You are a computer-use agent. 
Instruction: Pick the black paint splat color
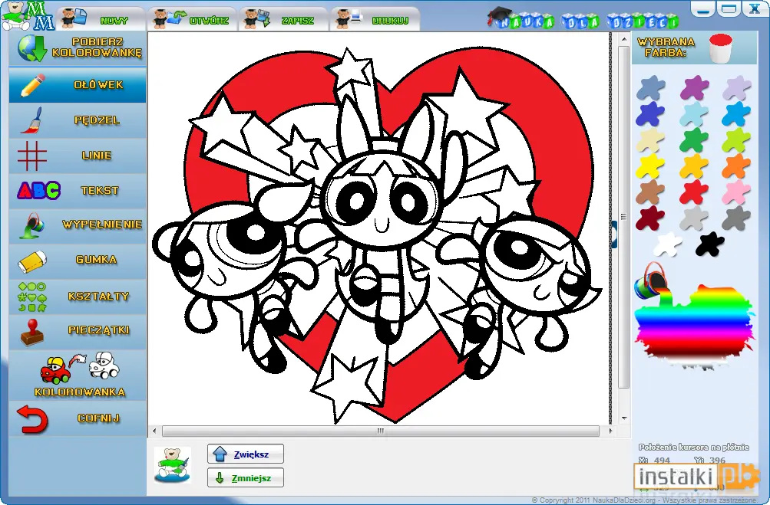(709, 244)
